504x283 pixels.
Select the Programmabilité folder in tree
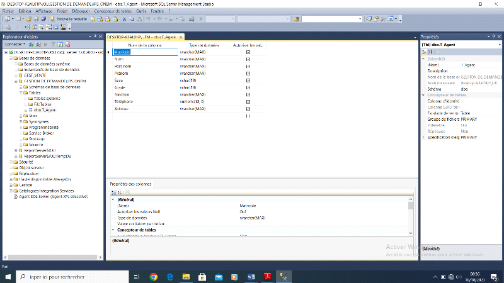[43, 128]
